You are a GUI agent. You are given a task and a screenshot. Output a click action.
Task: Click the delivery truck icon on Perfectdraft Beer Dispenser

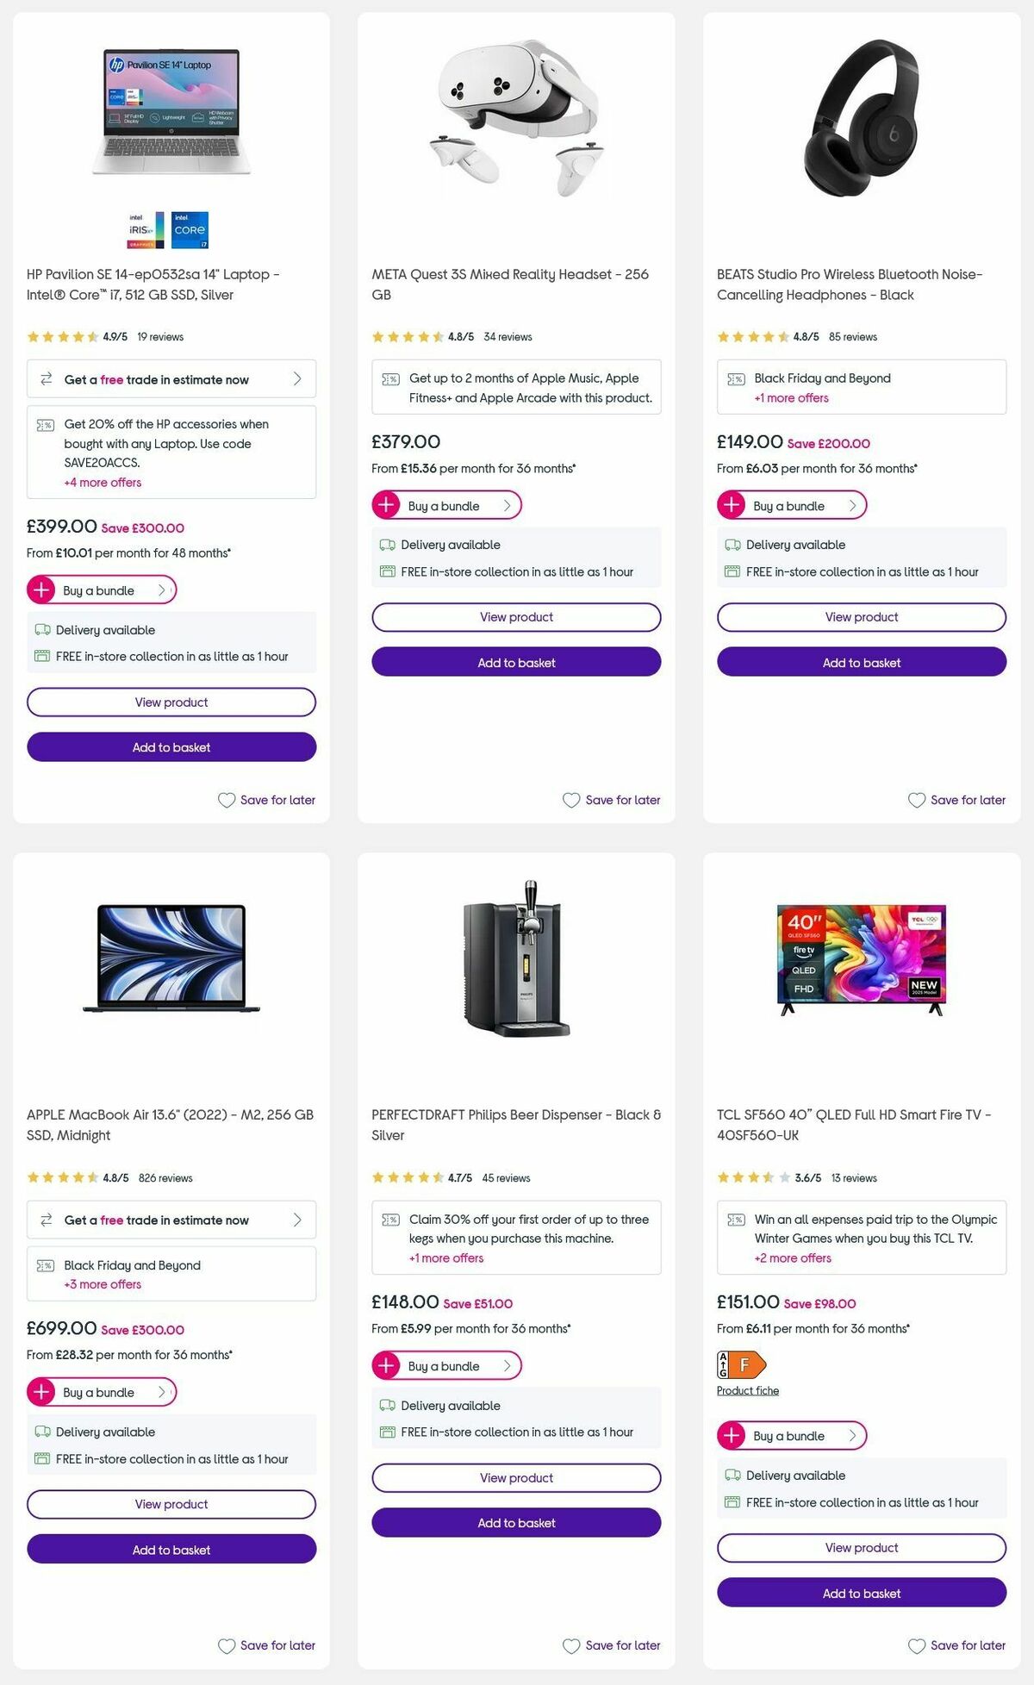[389, 1405]
